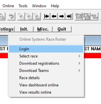Viewport: 101px width, 104px height.
Task: Jump to first record arrow icon
Action: [x=46, y=16]
